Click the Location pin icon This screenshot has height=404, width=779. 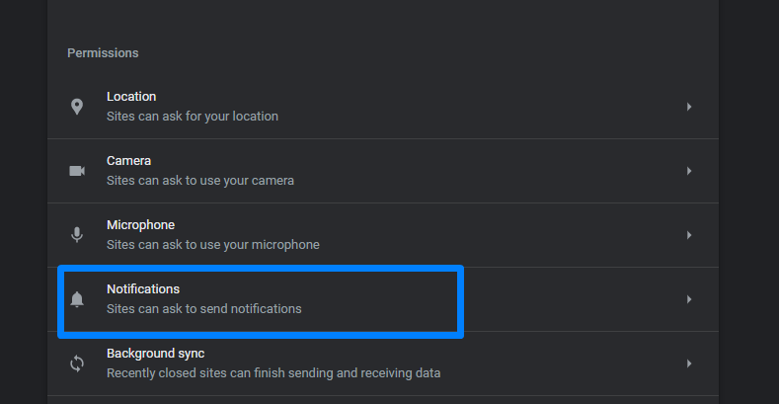[77, 107]
